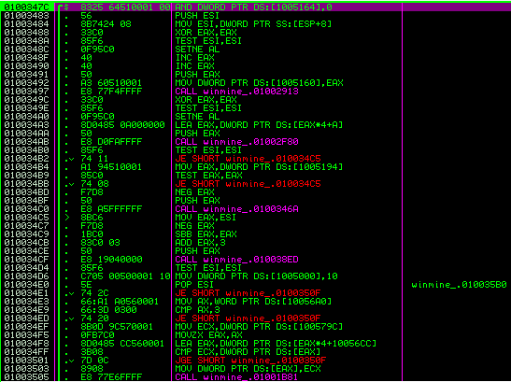Click JE SHORT winmine_.0100350F at 010034E1
The height and width of the screenshot is (382, 511).
tap(248, 293)
